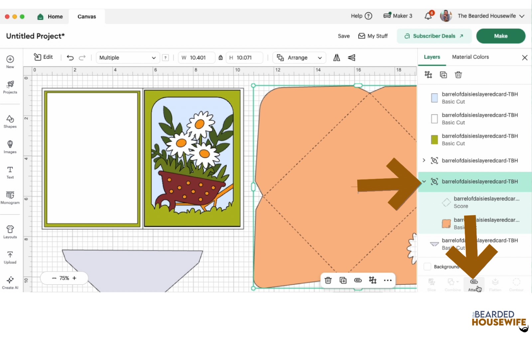Click the Attach paperclip in the floating toolbar
Image resolution: width=532 pixels, height=338 pixels.
pos(358,280)
